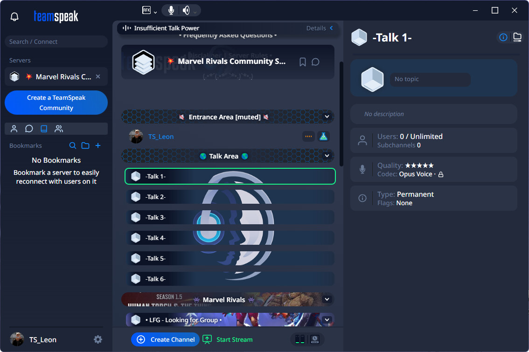The width and height of the screenshot is (529, 352).
Task: Open server chat bubble icon
Action: 315,62
